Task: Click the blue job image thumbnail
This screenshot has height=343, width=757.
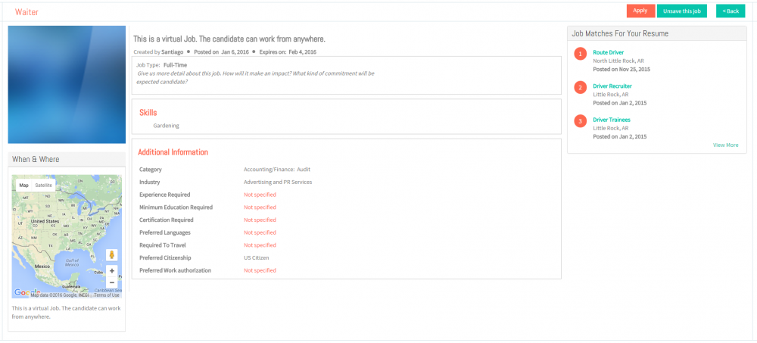Action: (67, 85)
